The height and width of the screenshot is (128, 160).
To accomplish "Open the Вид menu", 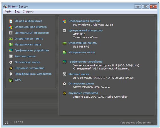I will tap(17, 11).
